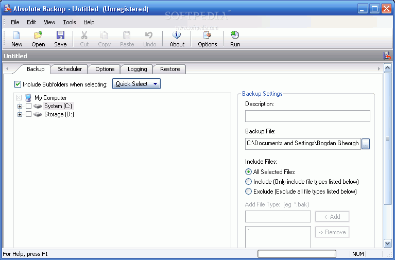Click the tab strip right scroll arrow
395x260 pixels.
(x=379, y=69)
